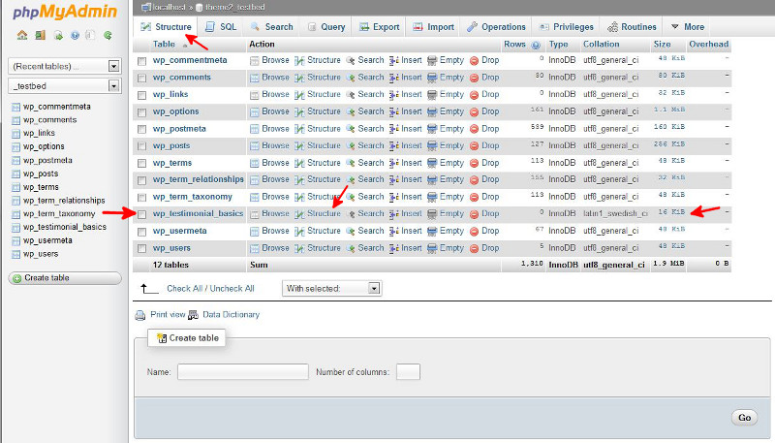Click table icon beside wp_commentmeta in sidebar
This screenshot has width=775, height=443.
[x=15, y=107]
